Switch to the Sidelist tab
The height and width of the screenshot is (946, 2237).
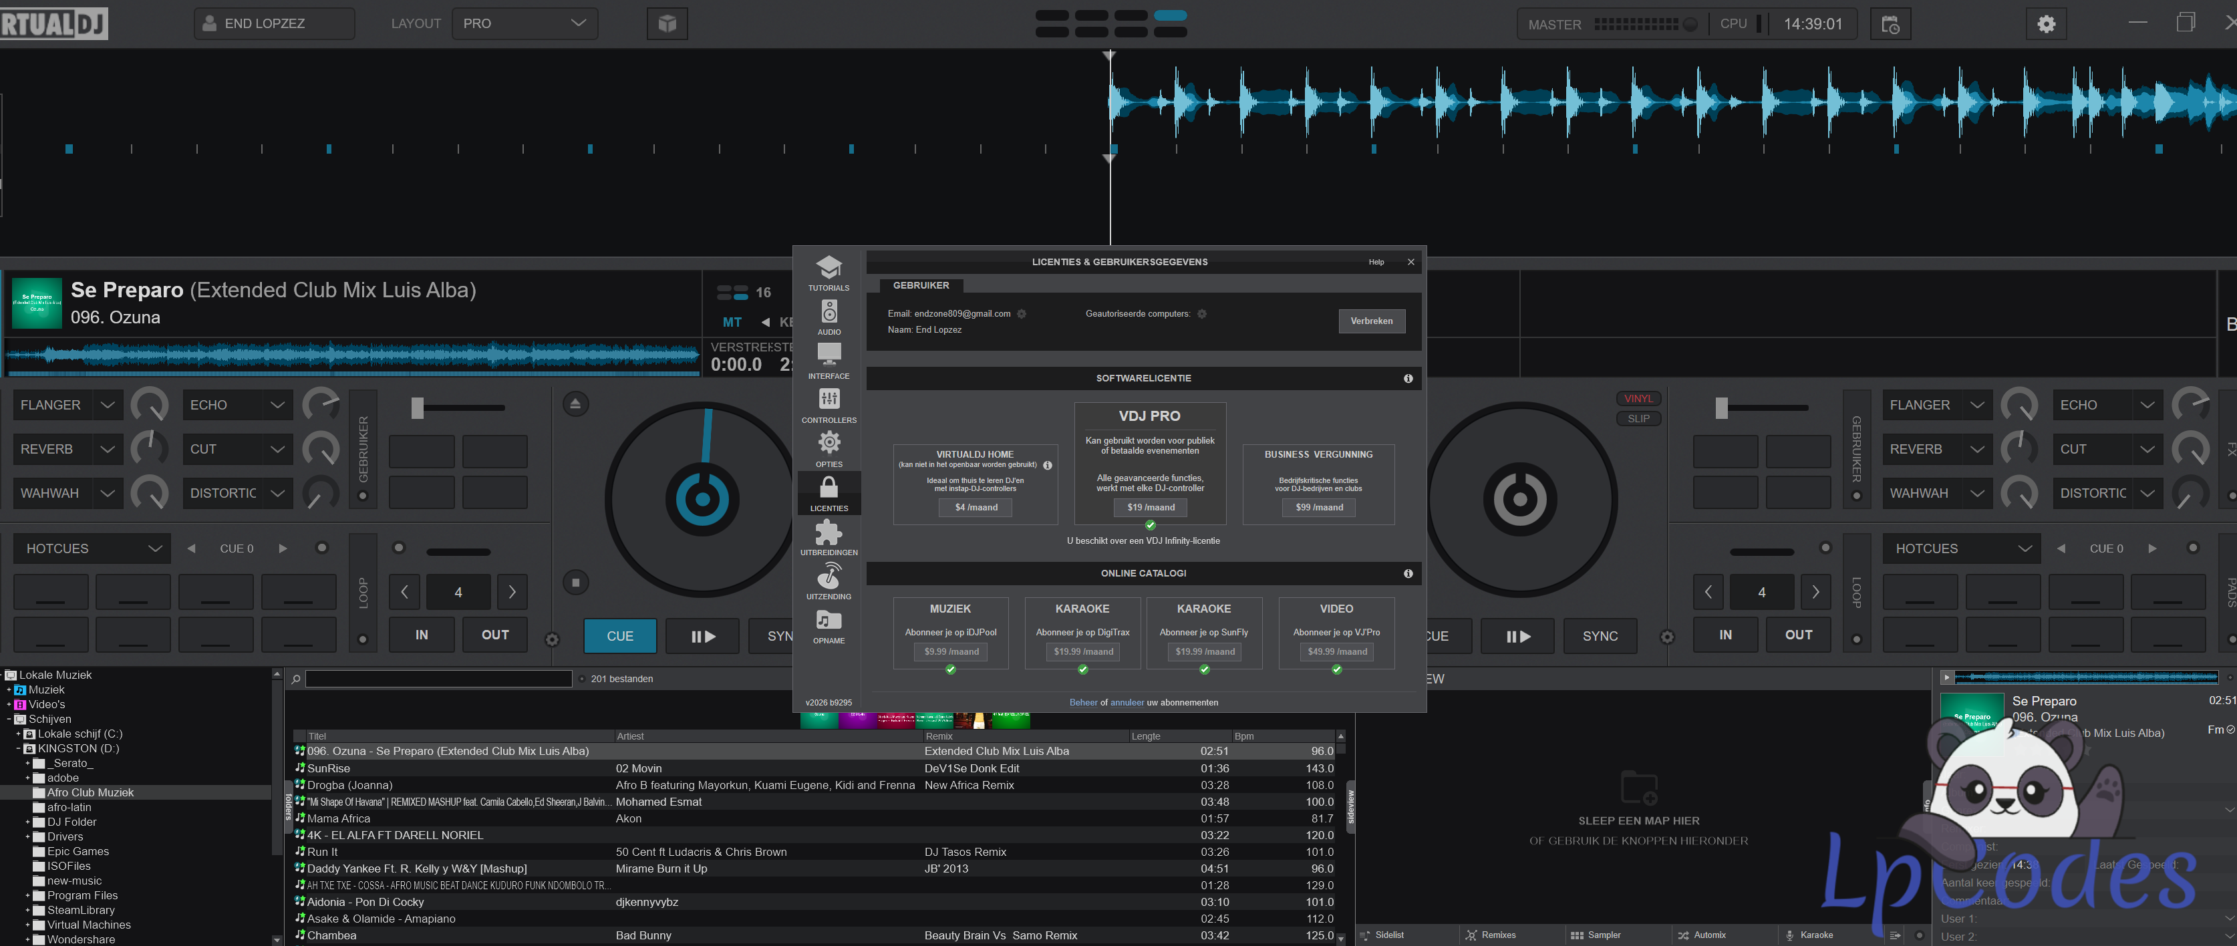click(x=1382, y=935)
